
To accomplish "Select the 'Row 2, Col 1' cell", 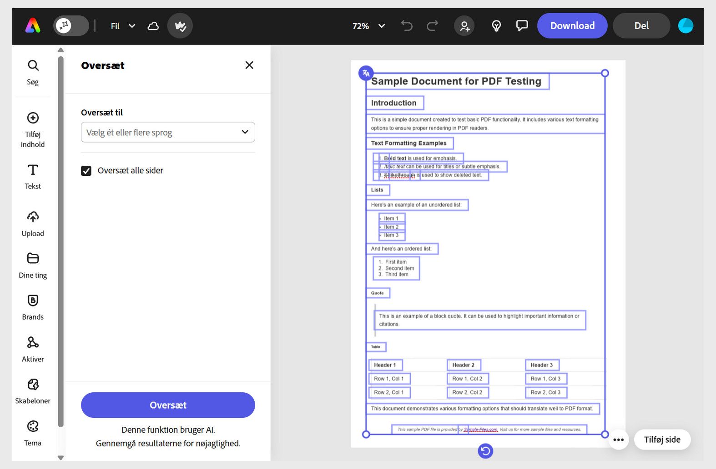I will 389,392.
